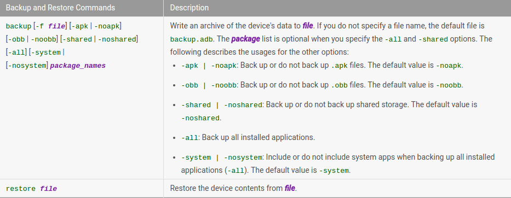511x198 pixels.
Task: Click the 'Description' column header
Action: [x=190, y=8]
